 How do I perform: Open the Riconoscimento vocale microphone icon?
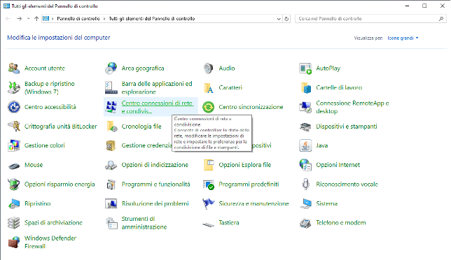click(305, 185)
